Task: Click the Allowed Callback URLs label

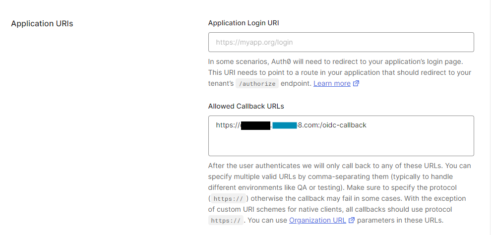Action: click(246, 106)
